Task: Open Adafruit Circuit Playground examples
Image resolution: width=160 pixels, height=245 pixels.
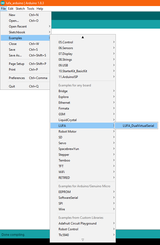Action: coord(83,223)
